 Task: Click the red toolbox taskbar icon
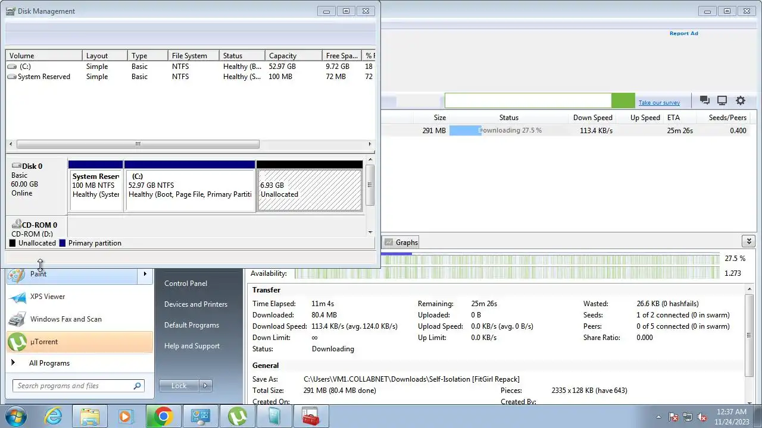[x=311, y=416]
